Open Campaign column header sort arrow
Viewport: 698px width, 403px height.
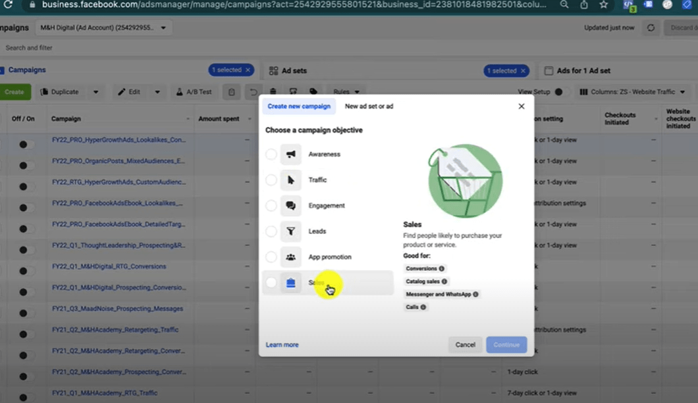pos(188,119)
